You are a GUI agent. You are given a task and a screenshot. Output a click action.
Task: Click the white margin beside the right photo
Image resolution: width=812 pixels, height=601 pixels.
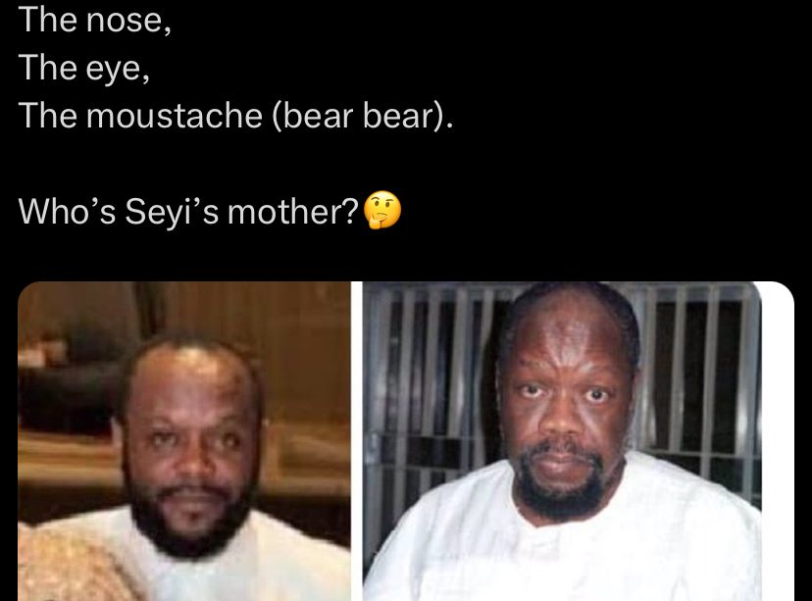pos(778,441)
